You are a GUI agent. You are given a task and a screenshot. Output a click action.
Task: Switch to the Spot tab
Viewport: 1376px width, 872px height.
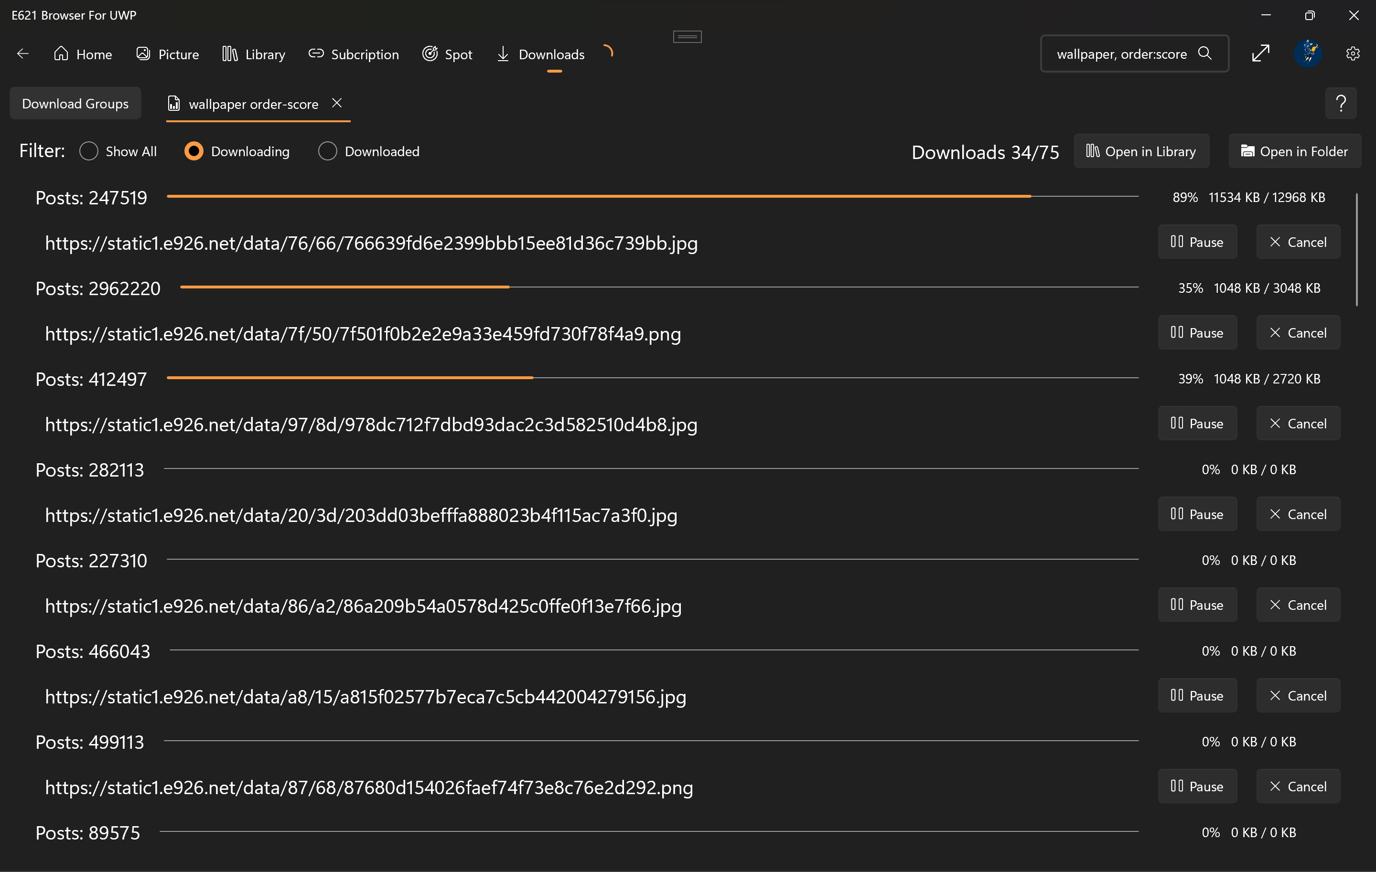[447, 54]
